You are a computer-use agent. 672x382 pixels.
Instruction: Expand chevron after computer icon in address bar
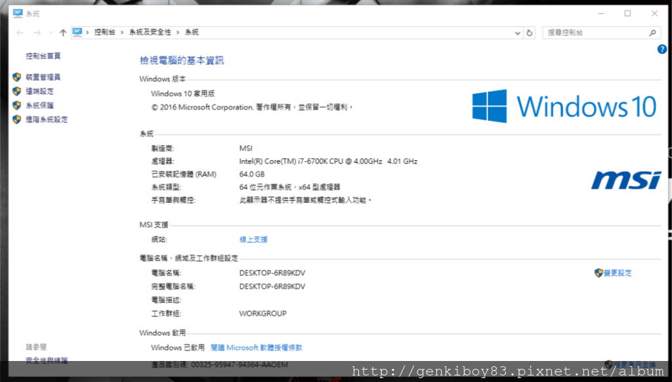87,33
